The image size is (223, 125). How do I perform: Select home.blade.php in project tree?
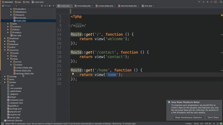(x=22, y=70)
